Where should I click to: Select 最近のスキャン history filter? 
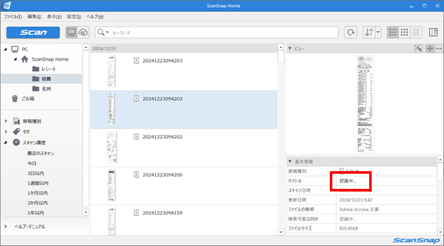coord(41,153)
